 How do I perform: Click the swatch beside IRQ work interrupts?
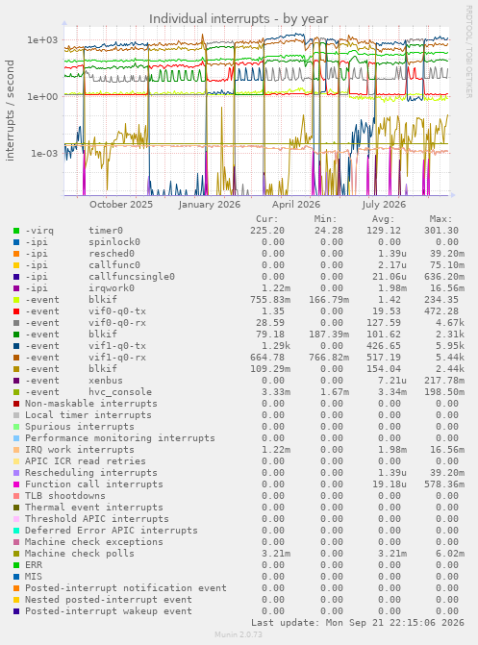tap(16, 450)
